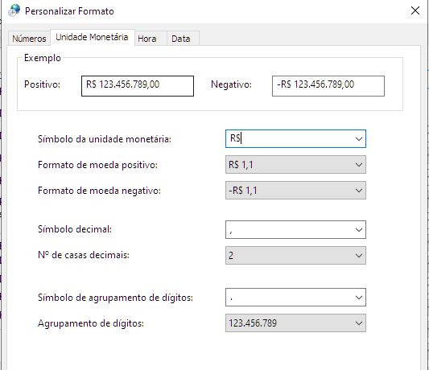Viewport: 429px width, 370px height.
Task: Expand the Símbolo decimal dropdown arrow
Action: [x=359, y=230]
